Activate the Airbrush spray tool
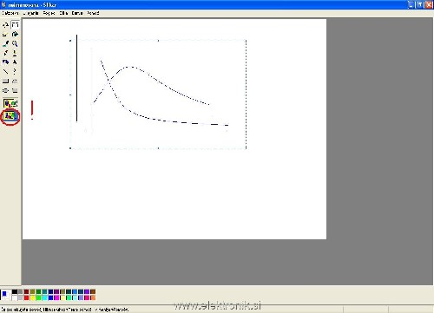434x313 pixels. (5, 62)
